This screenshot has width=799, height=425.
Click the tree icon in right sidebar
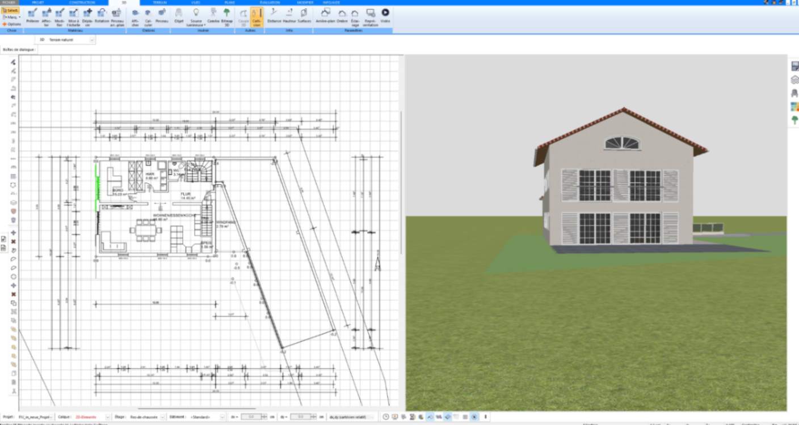794,120
